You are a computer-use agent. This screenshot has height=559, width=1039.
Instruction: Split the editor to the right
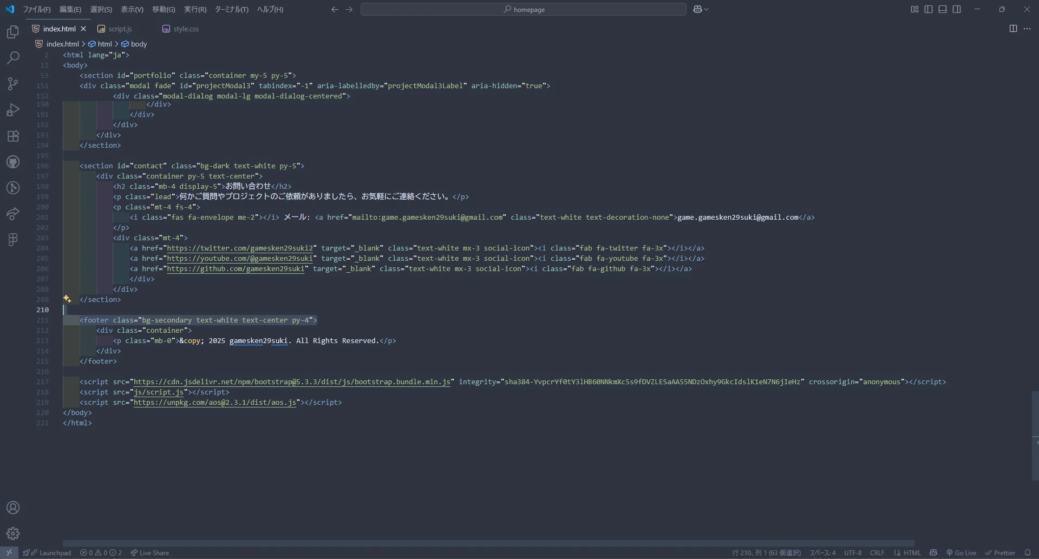[1013, 29]
